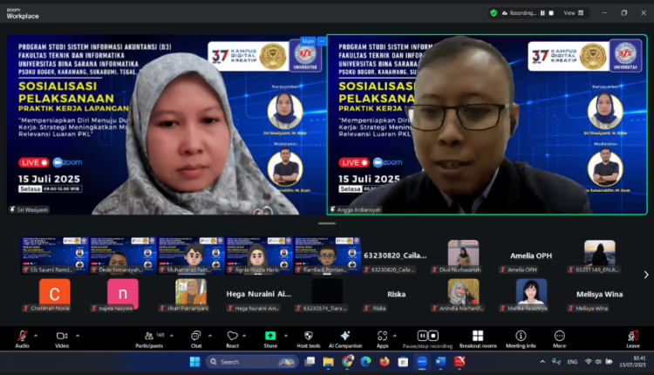The image size is (654, 375).
Task: Select 63230574_Tiara participant tile
Action: click(x=327, y=294)
